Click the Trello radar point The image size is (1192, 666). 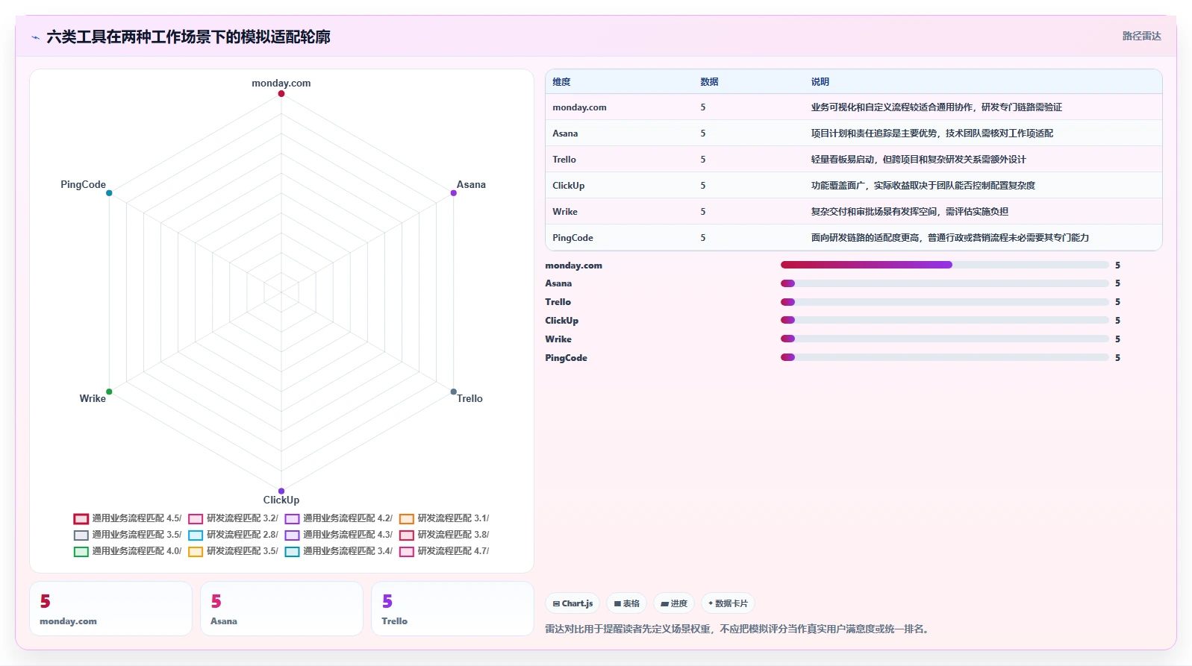tap(453, 392)
